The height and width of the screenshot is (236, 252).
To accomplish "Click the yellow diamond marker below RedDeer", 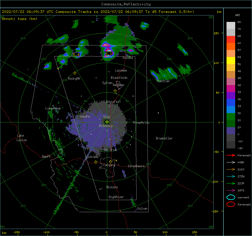I will 115,91.
